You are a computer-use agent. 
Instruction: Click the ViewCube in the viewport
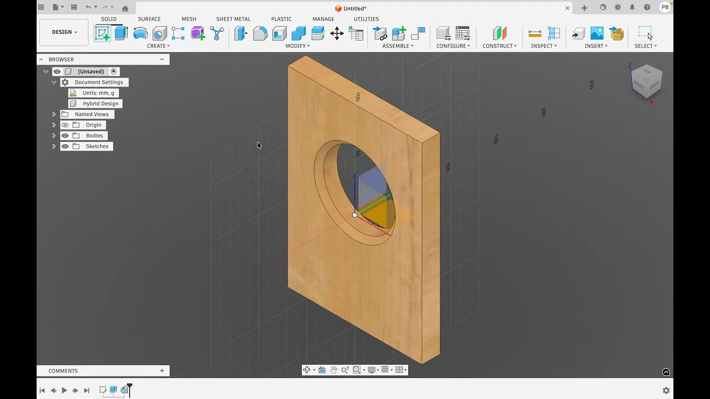(x=646, y=81)
